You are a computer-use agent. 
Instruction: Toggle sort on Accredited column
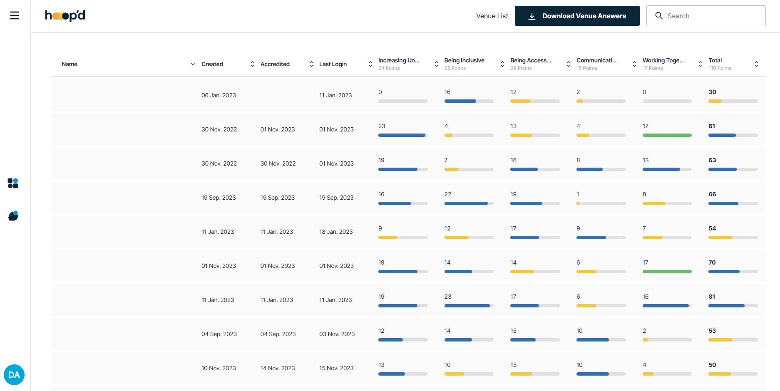[x=311, y=64]
